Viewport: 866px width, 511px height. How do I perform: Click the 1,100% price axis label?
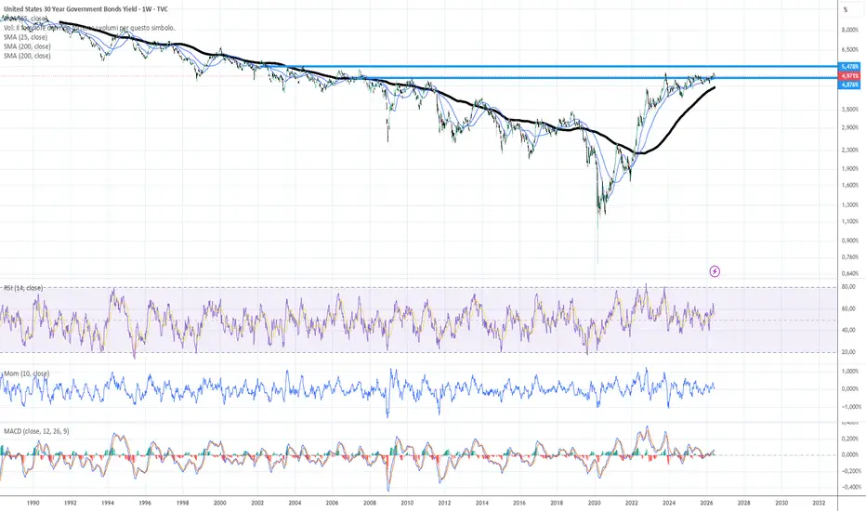(x=850, y=221)
